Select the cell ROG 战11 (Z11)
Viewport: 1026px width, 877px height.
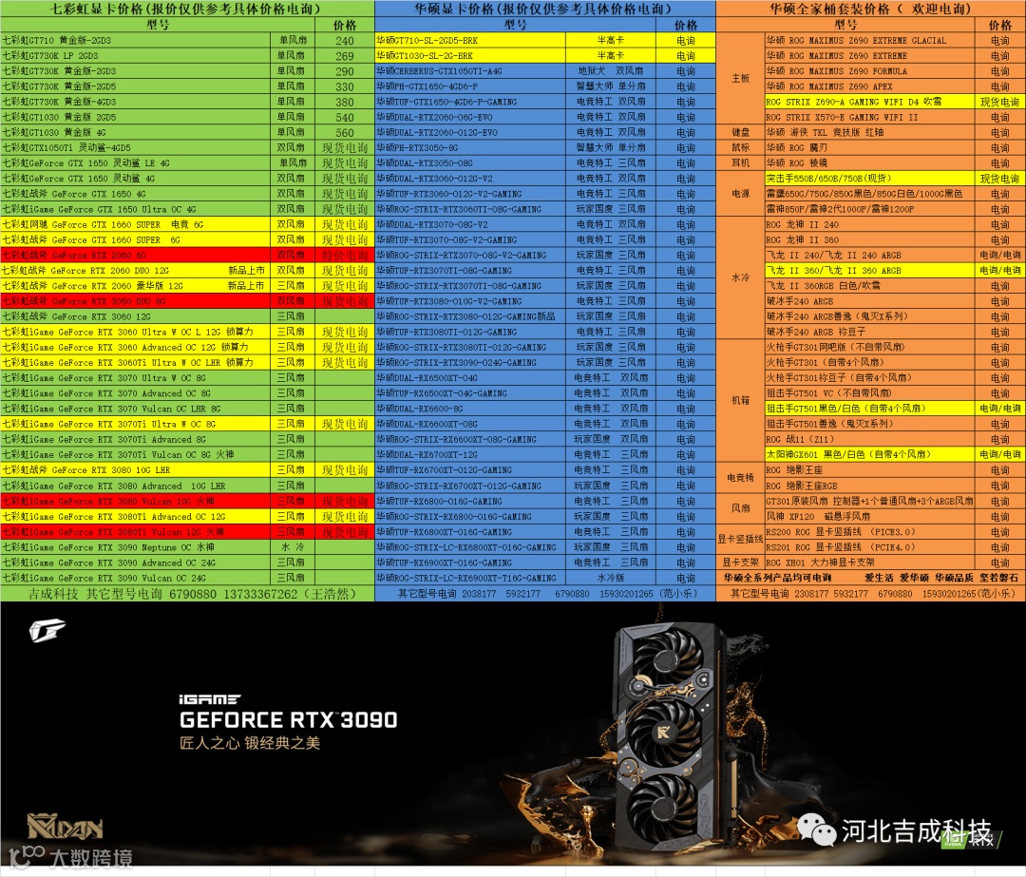pos(869,440)
